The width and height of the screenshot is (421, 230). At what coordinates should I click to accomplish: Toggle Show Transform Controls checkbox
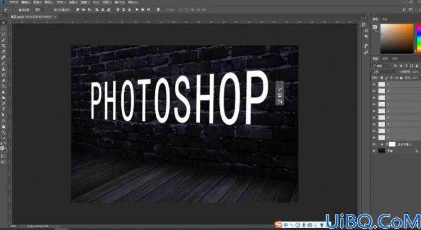point(51,10)
